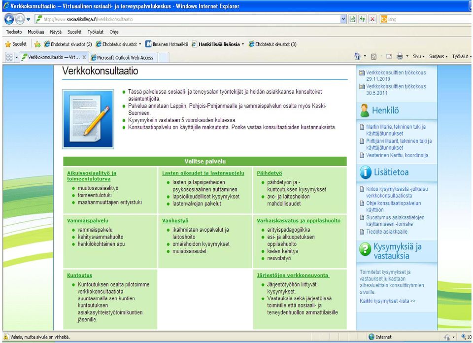Click the document with pencil image
The height and width of the screenshot is (343, 473).
coord(88,119)
